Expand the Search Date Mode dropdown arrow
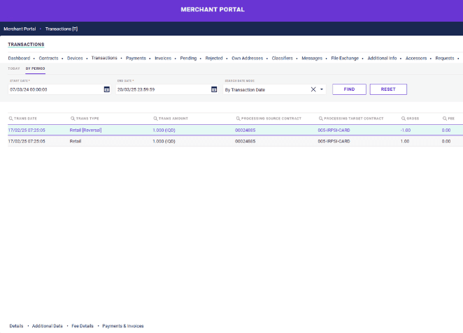The height and width of the screenshot is (333, 463). 322,89
